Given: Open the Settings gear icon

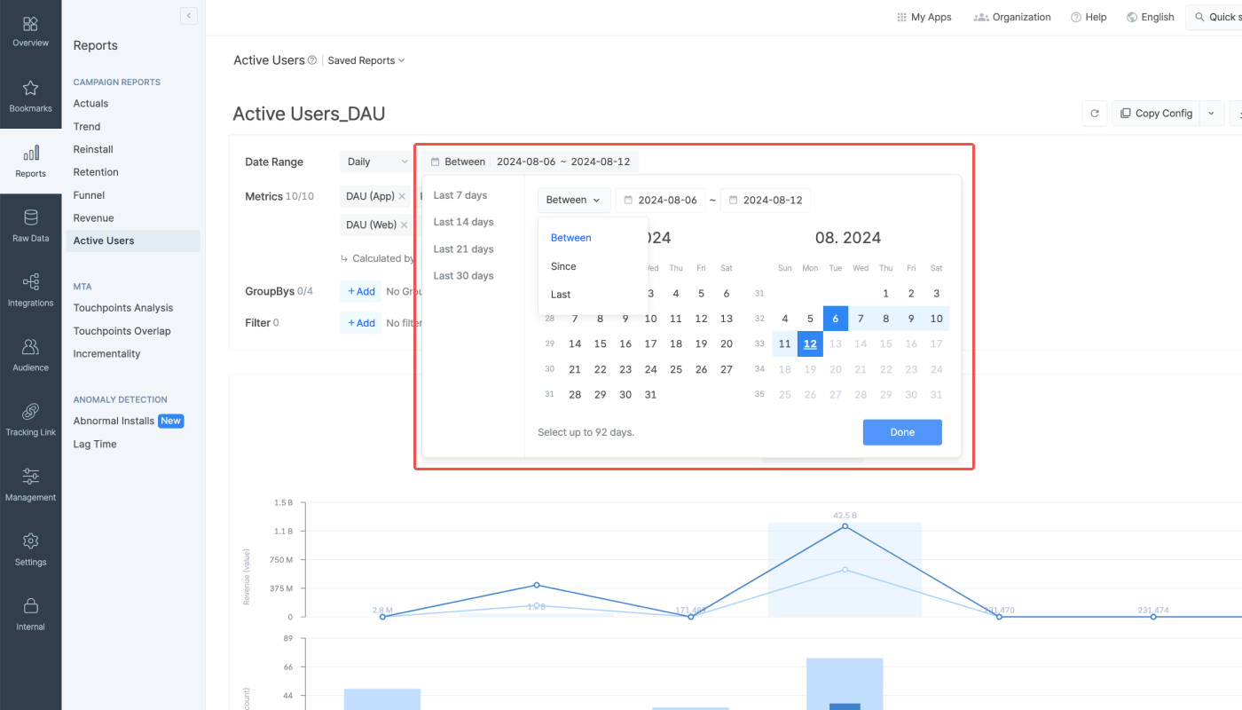Looking at the screenshot, I should click(x=30, y=541).
